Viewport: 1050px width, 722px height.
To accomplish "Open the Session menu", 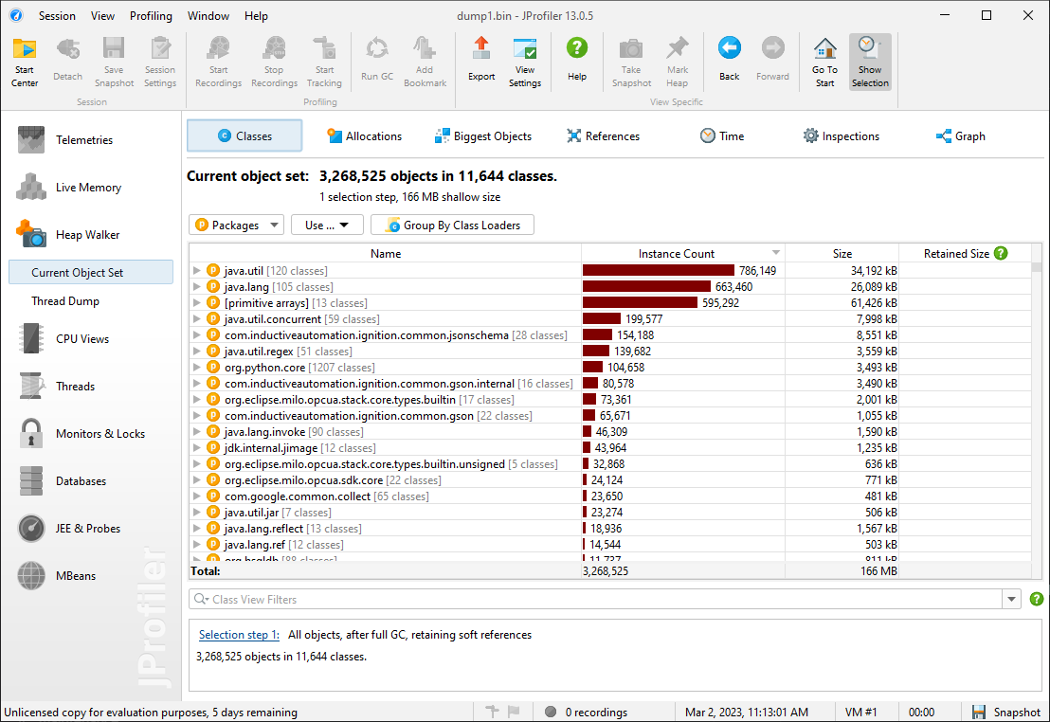I will pos(57,15).
